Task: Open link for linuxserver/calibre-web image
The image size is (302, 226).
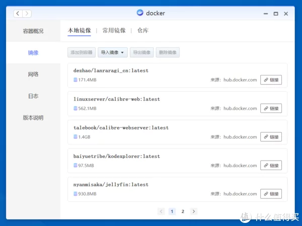Action: pyautogui.click(x=271, y=108)
